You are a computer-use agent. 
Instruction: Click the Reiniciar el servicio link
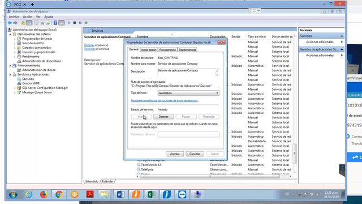(x=90, y=49)
